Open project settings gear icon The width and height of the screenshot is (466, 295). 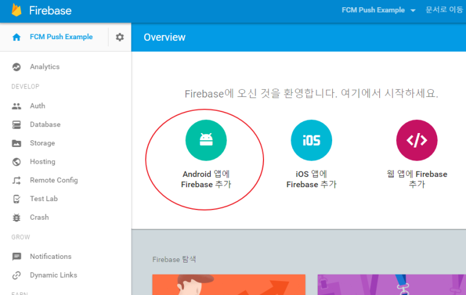(120, 37)
